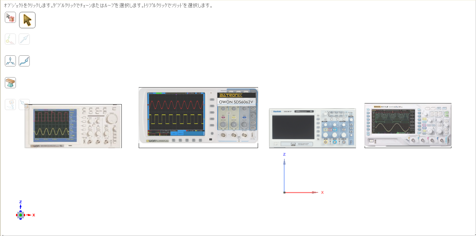
Task: Click the red X axis of move handle
Action: pos(302,192)
